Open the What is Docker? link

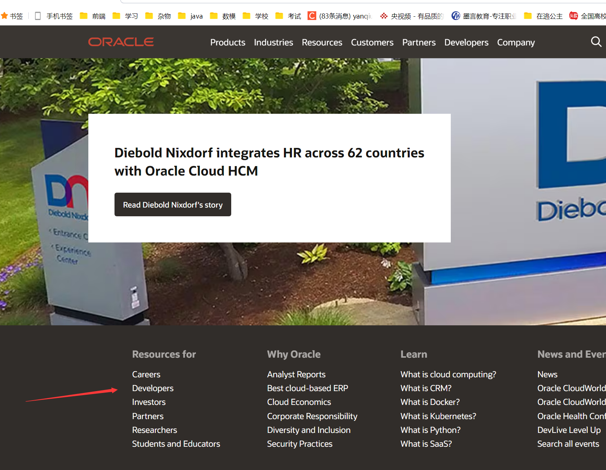click(430, 402)
